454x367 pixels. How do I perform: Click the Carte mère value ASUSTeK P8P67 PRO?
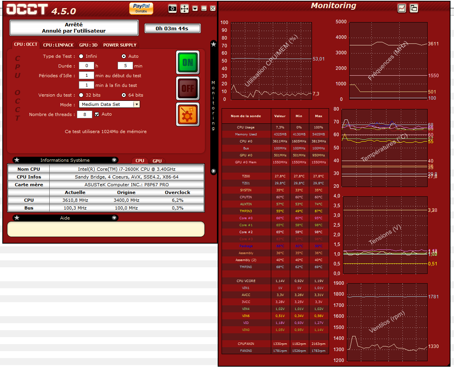pyautogui.click(x=127, y=185)
